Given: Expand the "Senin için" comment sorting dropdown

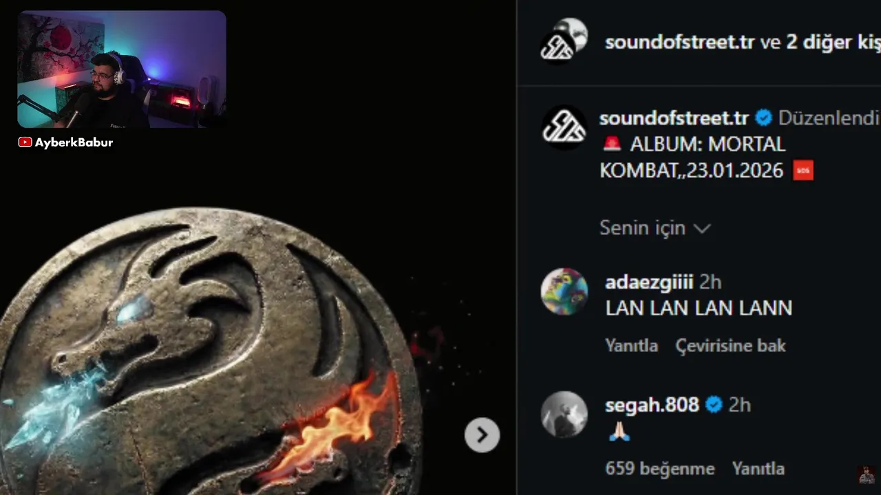Looking at the screenshot, I should click(x=655, y=228).
